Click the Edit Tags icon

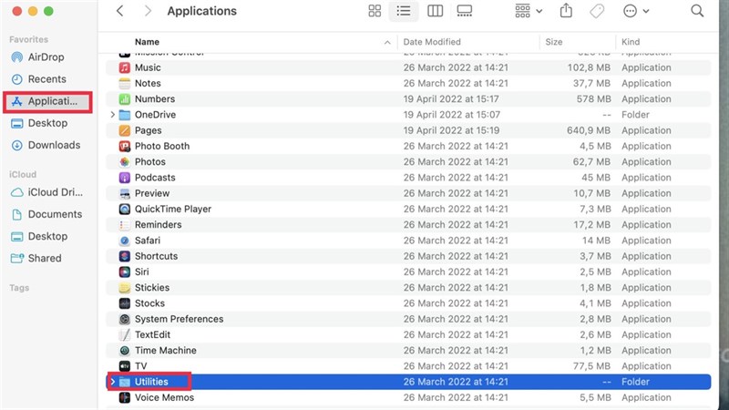point(597,11)
